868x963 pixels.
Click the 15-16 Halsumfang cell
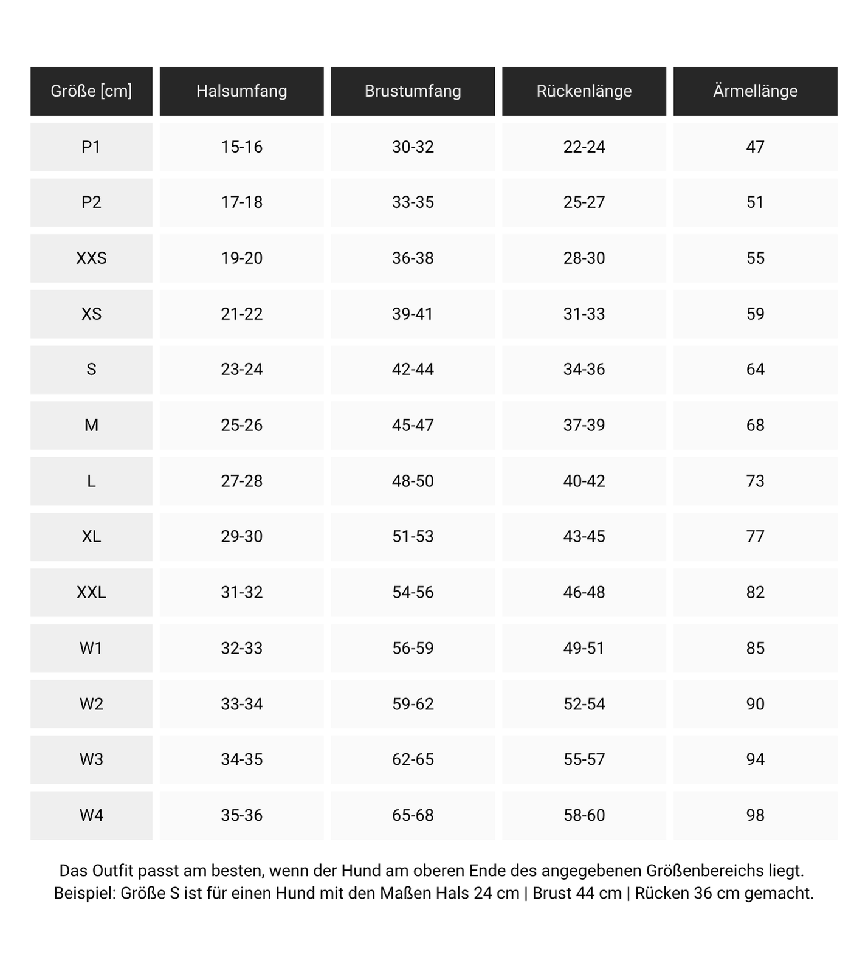coord(241,147)
